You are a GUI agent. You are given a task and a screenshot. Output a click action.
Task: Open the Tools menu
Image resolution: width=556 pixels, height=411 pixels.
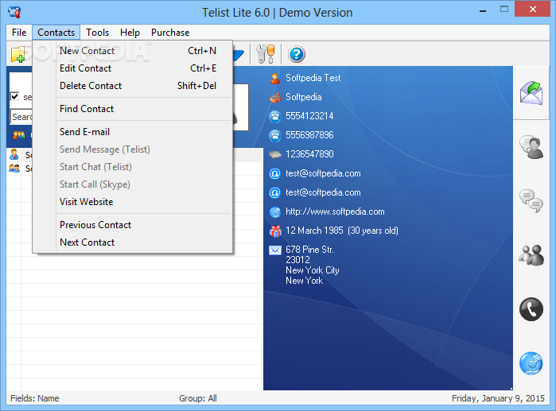pyautogui.click(x=98, y=33)
